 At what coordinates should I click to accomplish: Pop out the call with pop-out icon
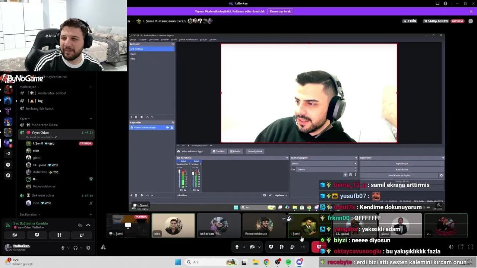461,247
